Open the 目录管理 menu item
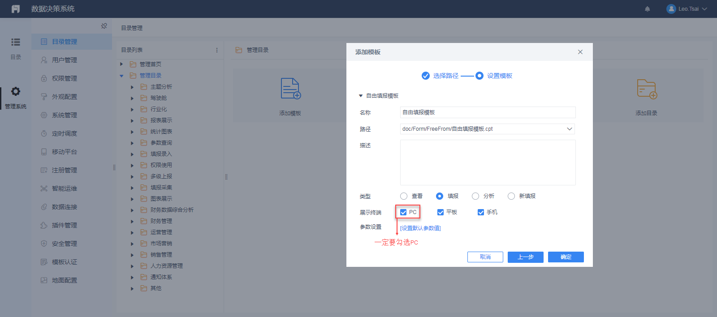Viewport: 717px width, 317px height. click(72, 42)
